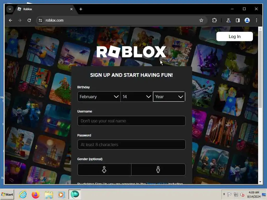
Task: Go back with the browser back arrow
Action: coord(10,20)
